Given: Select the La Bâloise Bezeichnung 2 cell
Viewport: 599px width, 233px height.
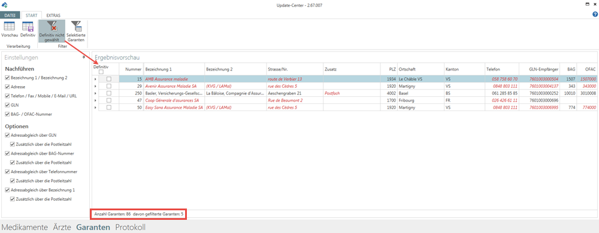Looking at the screenshot, I should coord(235,93).
